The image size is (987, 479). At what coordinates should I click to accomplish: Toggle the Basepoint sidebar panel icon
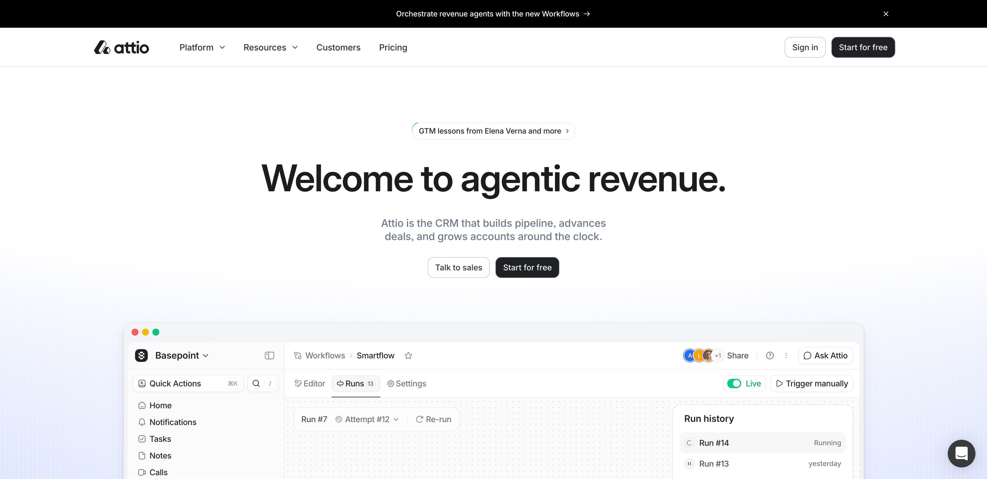[x=269, y=355]
